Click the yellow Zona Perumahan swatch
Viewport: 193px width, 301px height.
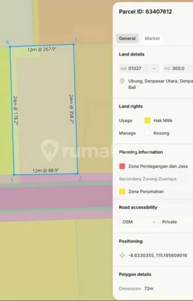pos(122,191)
